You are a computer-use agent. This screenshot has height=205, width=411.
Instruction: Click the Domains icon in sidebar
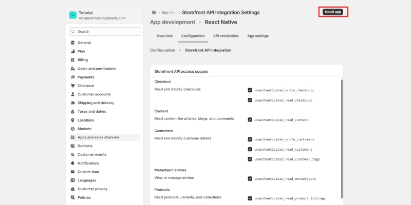72,146
